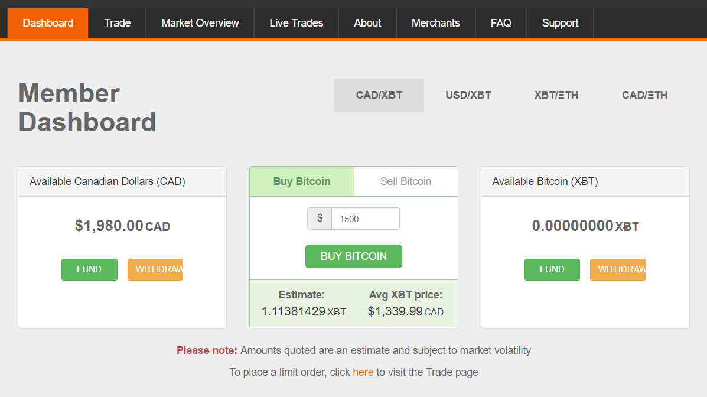The width and height of the screenshot is (707, 397).
Task: Select the Buy Bitcoin tab
Action: point(301,181)
